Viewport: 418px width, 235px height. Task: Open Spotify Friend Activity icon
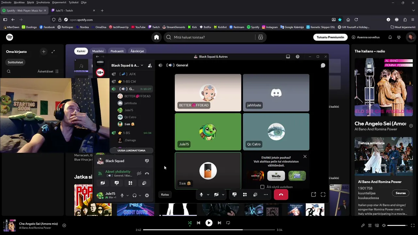(399, 37)
